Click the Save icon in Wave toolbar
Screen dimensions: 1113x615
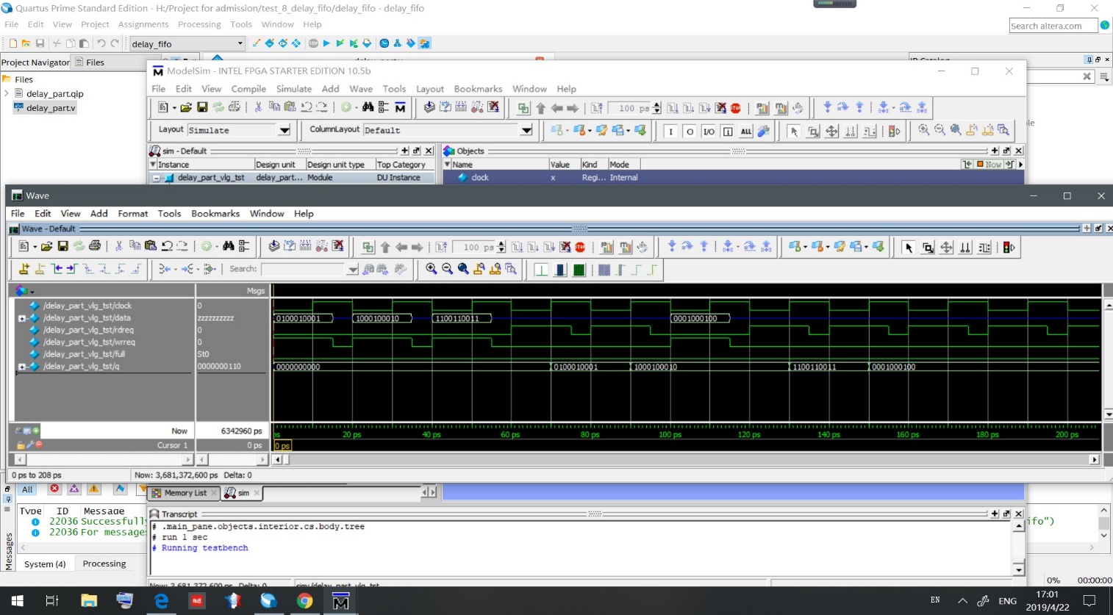[62, 247]
